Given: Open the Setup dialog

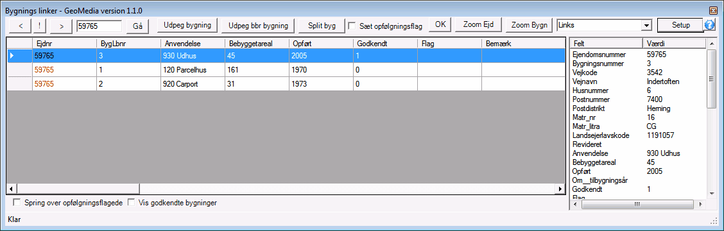Looking at the screenshot, I should pyautogui.click(x=680, y=25).
